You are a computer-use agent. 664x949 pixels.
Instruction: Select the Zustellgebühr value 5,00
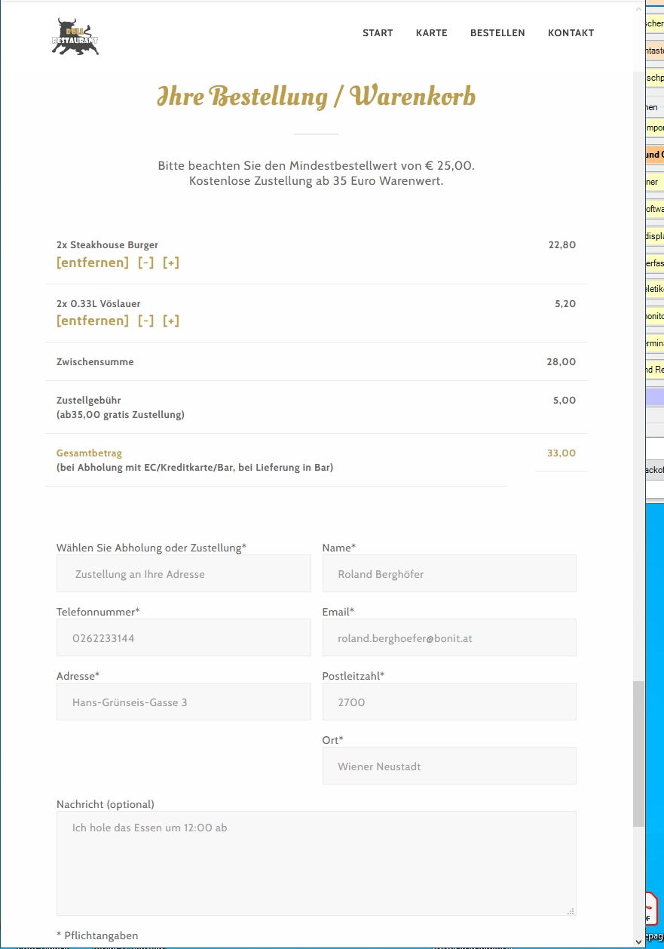(565, 401)
